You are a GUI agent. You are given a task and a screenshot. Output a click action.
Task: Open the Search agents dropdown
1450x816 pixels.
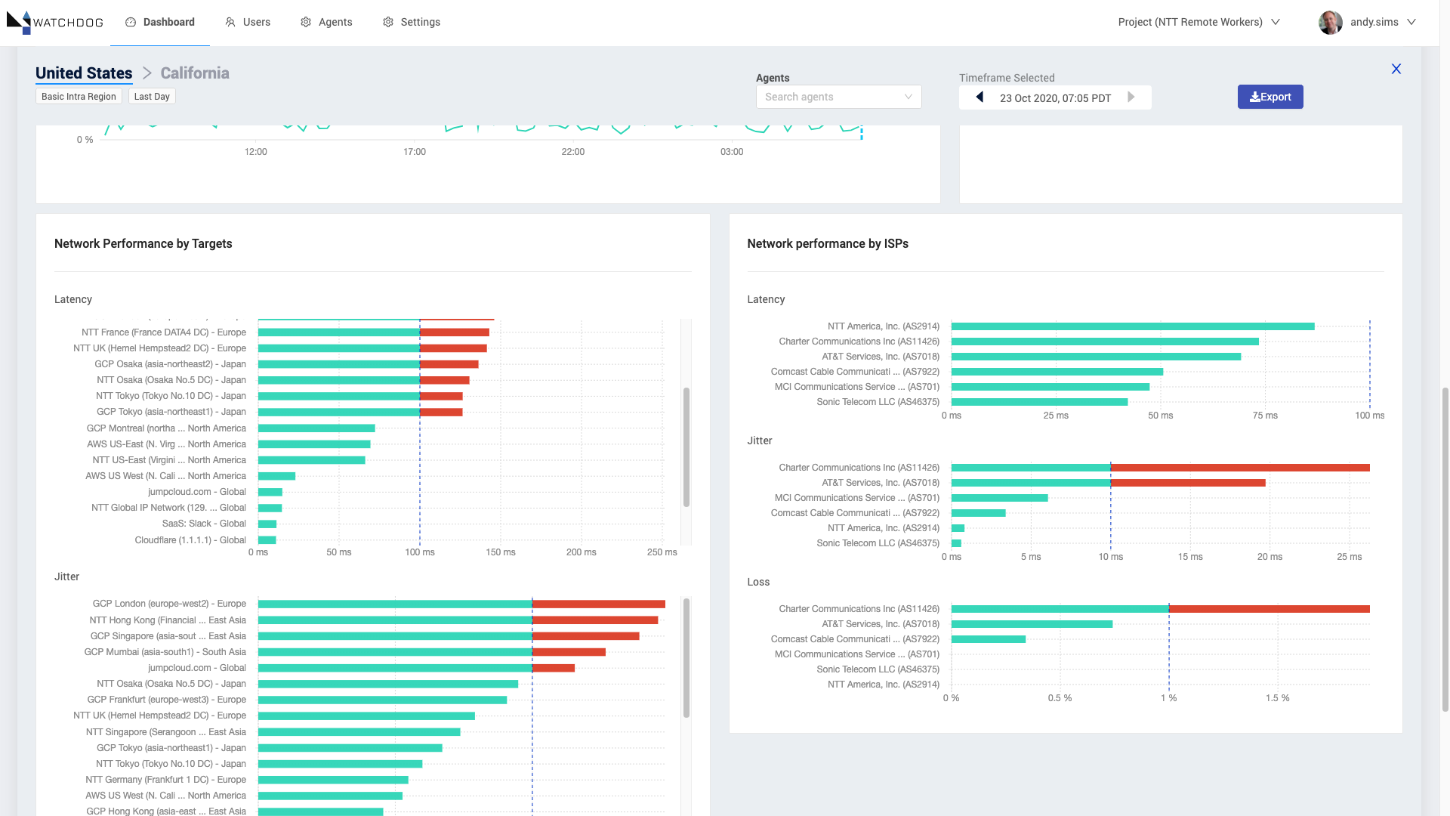(x=838, y=97)
